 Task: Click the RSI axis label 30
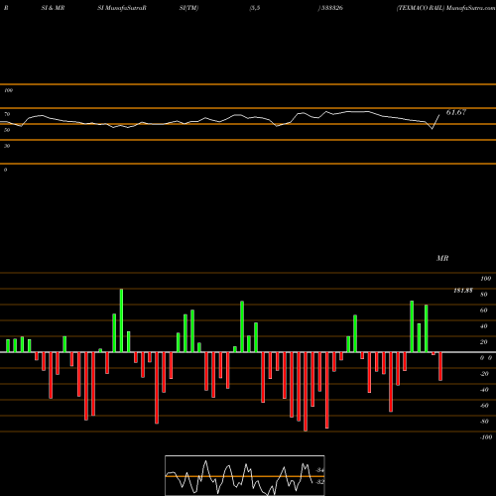[7, 146]
